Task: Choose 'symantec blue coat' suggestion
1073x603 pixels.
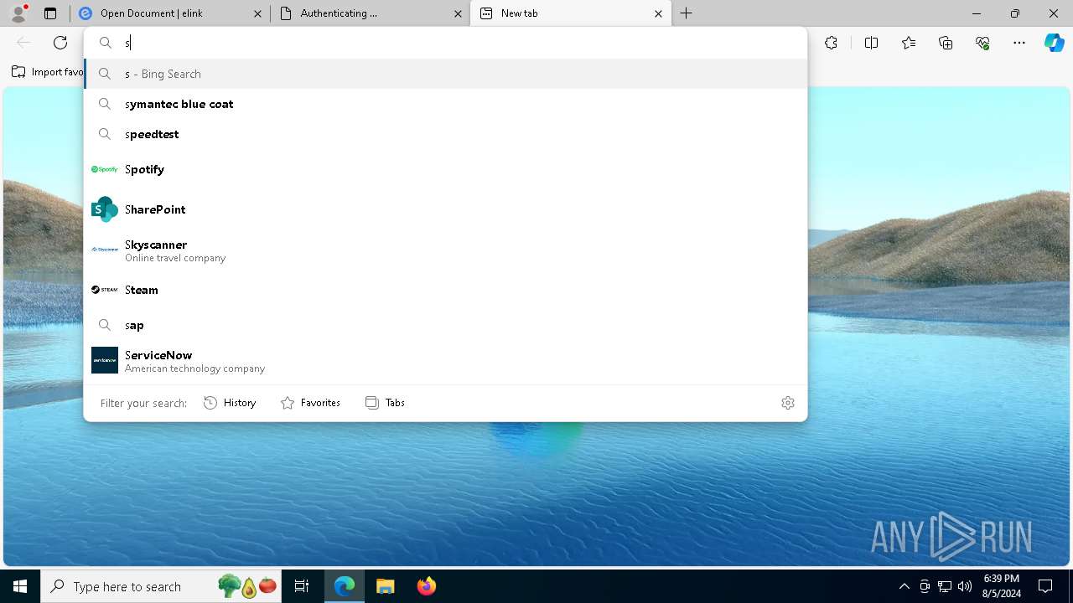Action: 445,104
